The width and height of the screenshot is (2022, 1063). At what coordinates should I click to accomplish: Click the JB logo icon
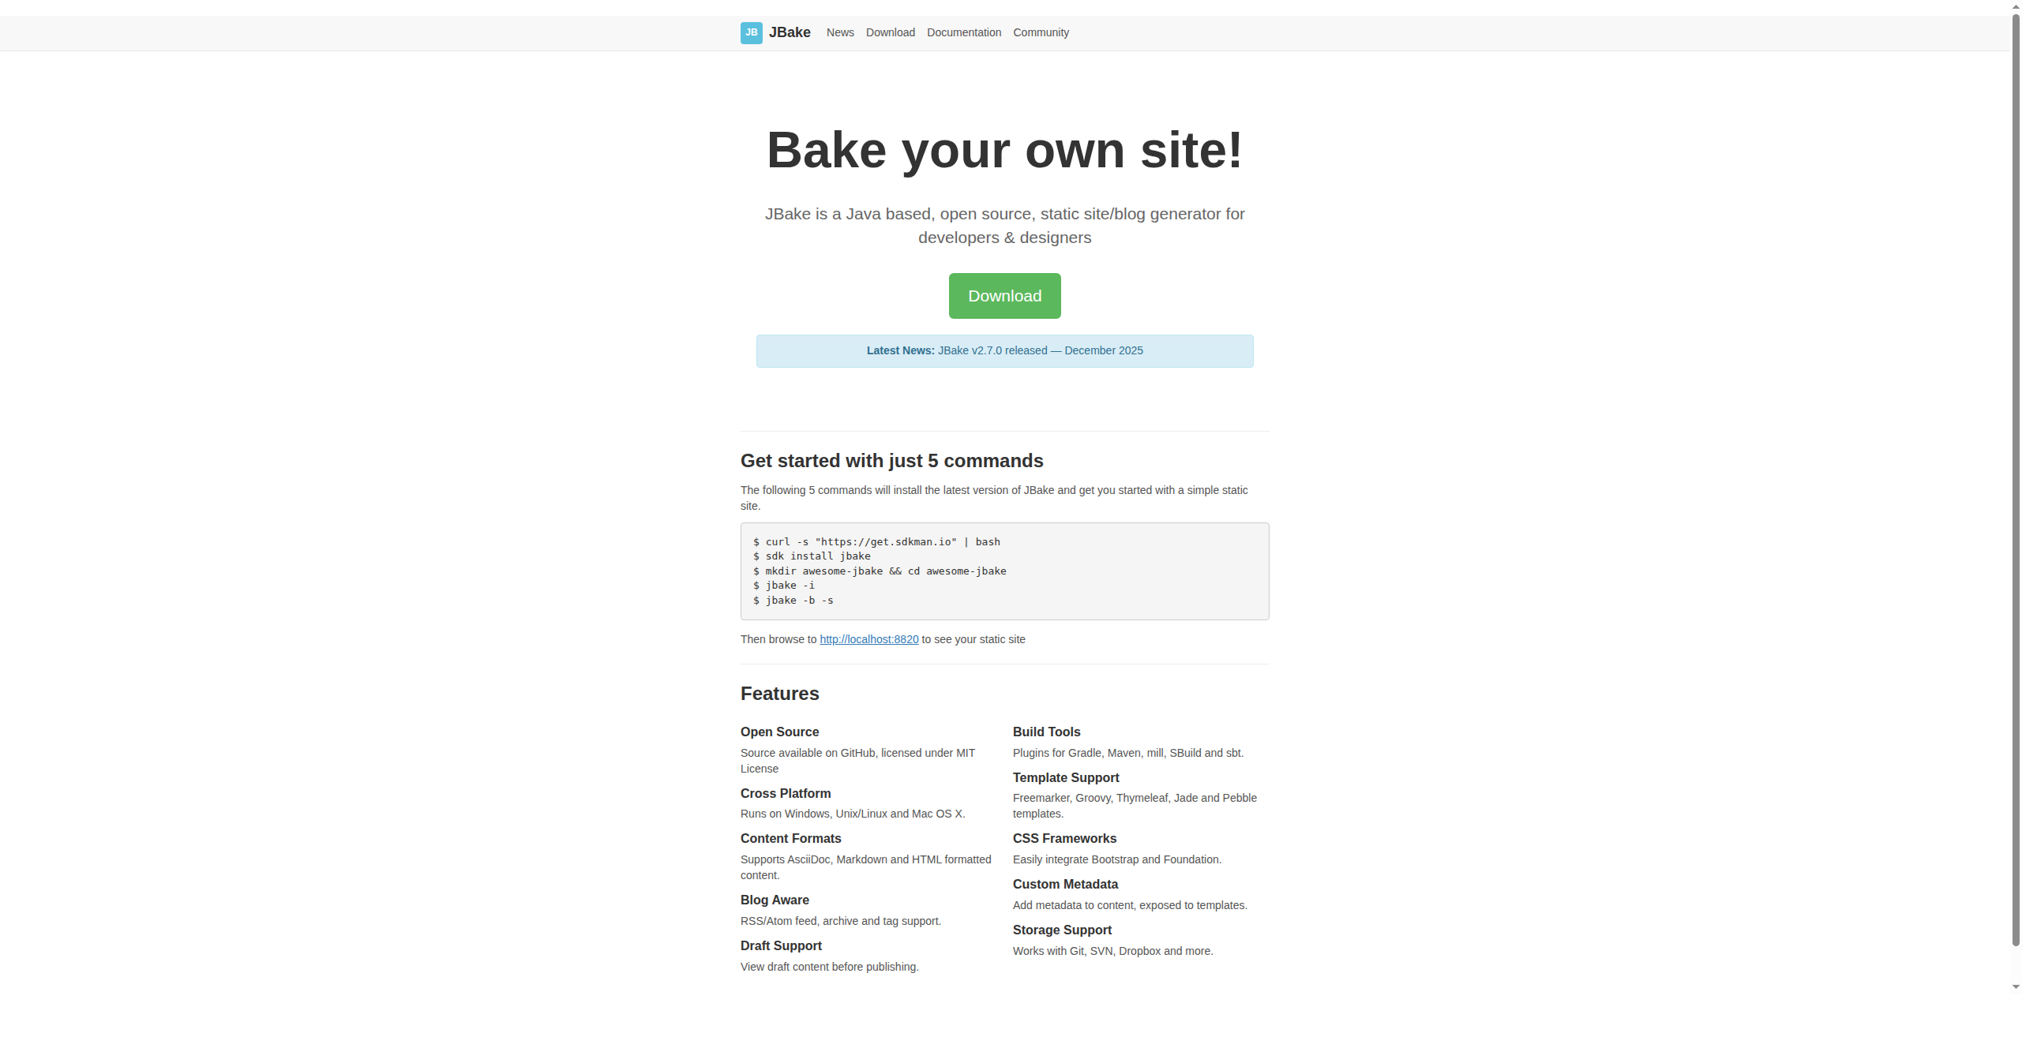tap(751, 32)
